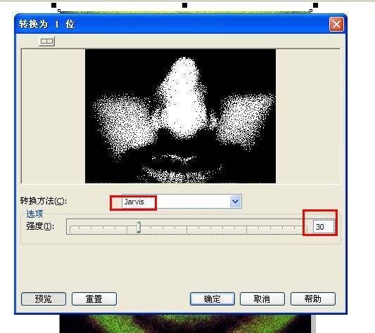Click the 强度(I) label
Viewport: 375px width, 333px height.
(x=40, y=226)
